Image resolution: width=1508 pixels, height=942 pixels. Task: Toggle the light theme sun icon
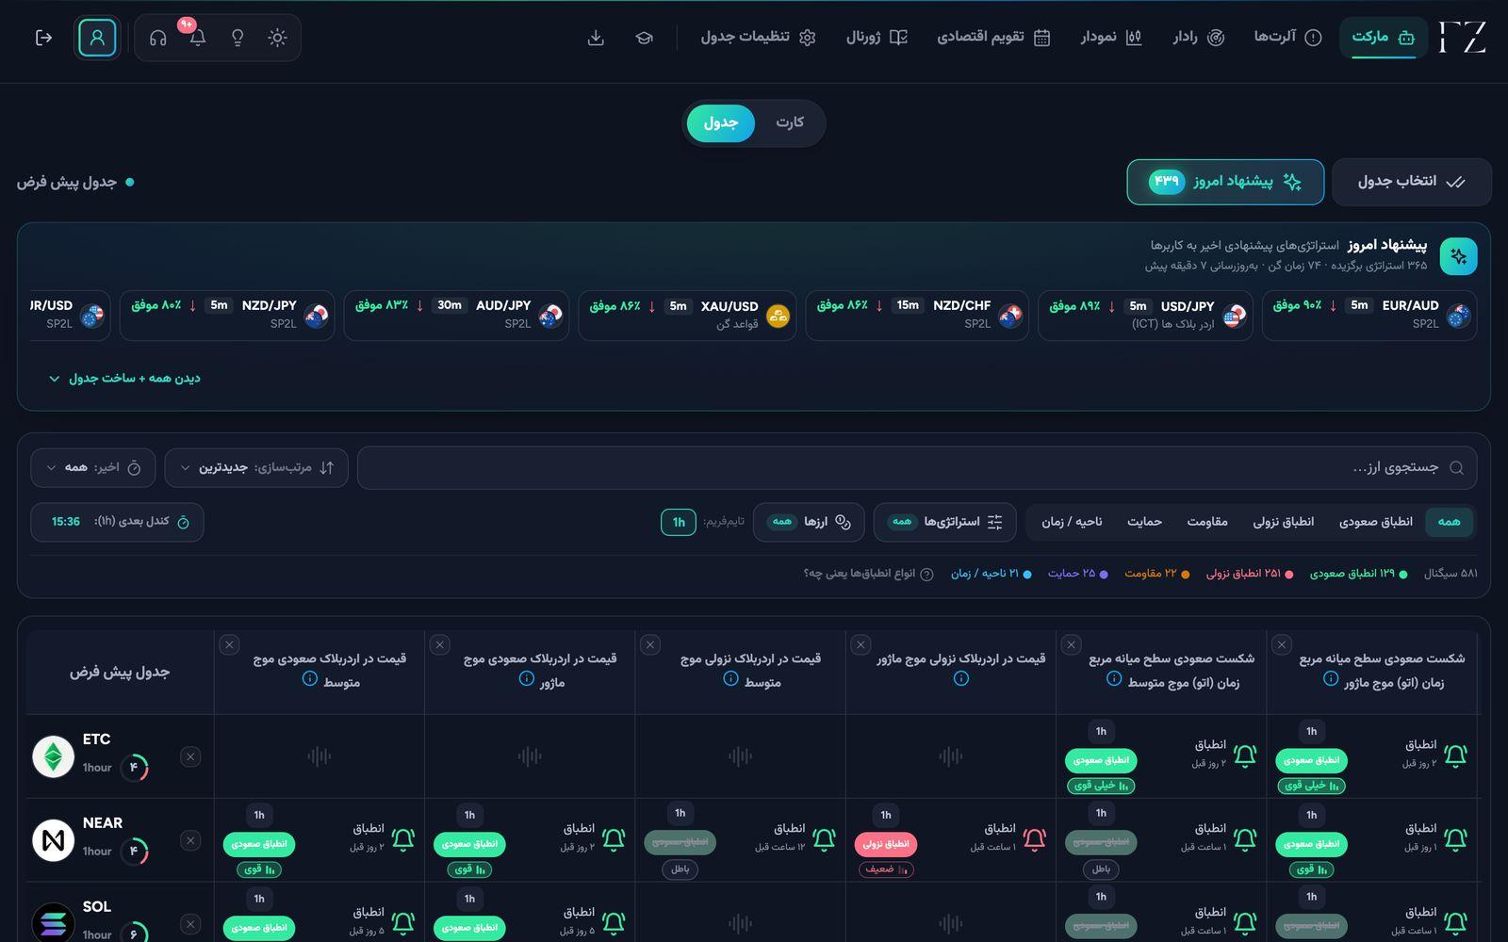277,38
